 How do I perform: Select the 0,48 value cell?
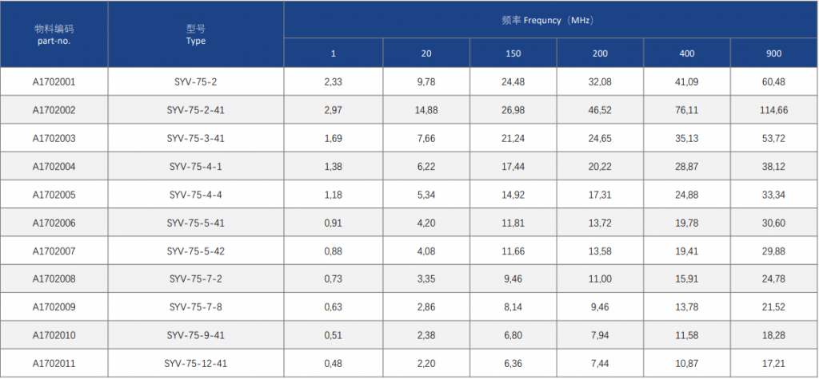(x=334, y=363)
